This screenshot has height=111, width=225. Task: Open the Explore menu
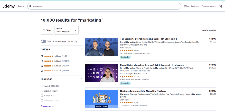tap(21, 6)
